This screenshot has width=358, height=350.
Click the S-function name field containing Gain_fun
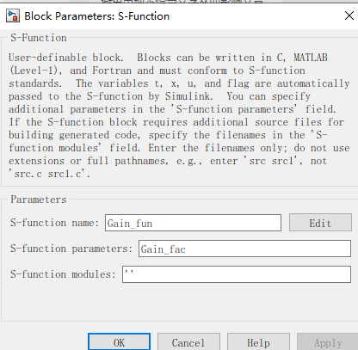[193, 223]
